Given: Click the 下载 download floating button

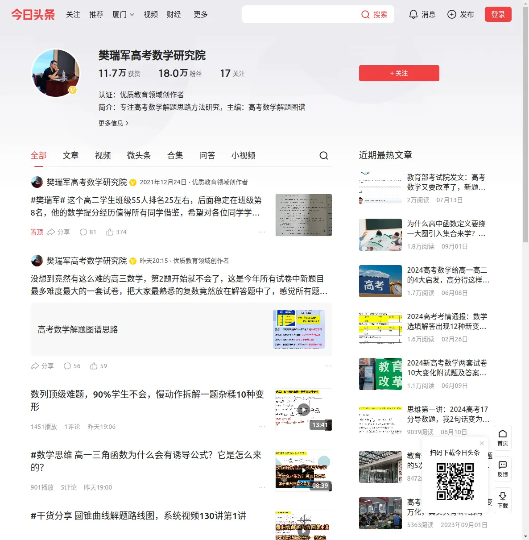Looking at the screenshot, I should [x=503, y=500].
